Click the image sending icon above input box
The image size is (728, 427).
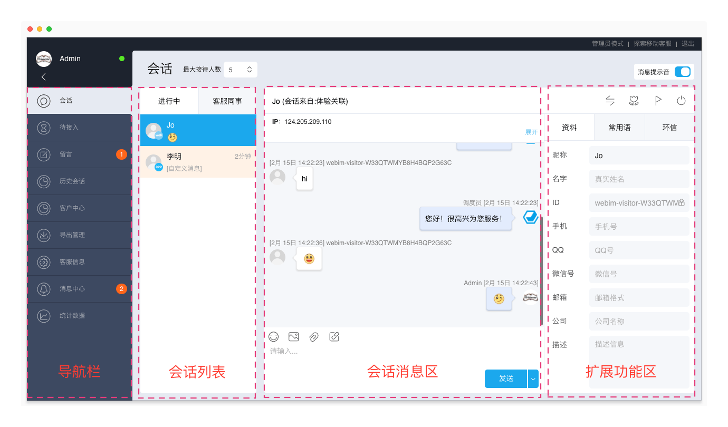(x=293, y=336)
